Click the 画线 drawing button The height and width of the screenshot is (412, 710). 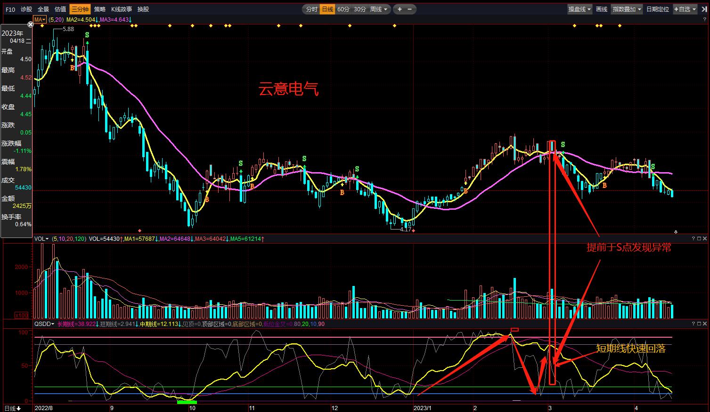pos(602,9)
